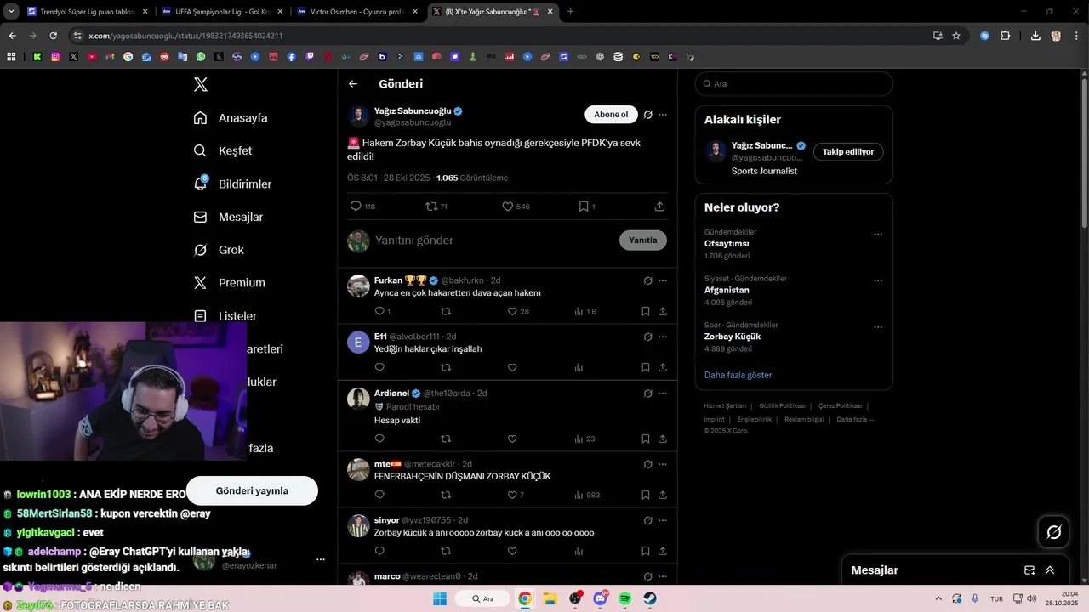
Task: Expand the Mesajlar drawer
Action: tap(1050, 570)
